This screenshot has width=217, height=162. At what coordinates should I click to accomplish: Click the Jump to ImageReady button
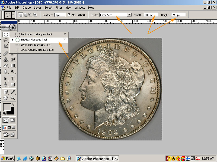click(9, 134)
